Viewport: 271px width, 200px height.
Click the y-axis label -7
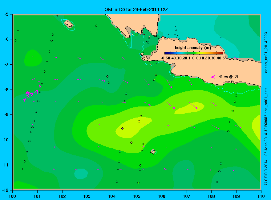click(x=6, y=64)
